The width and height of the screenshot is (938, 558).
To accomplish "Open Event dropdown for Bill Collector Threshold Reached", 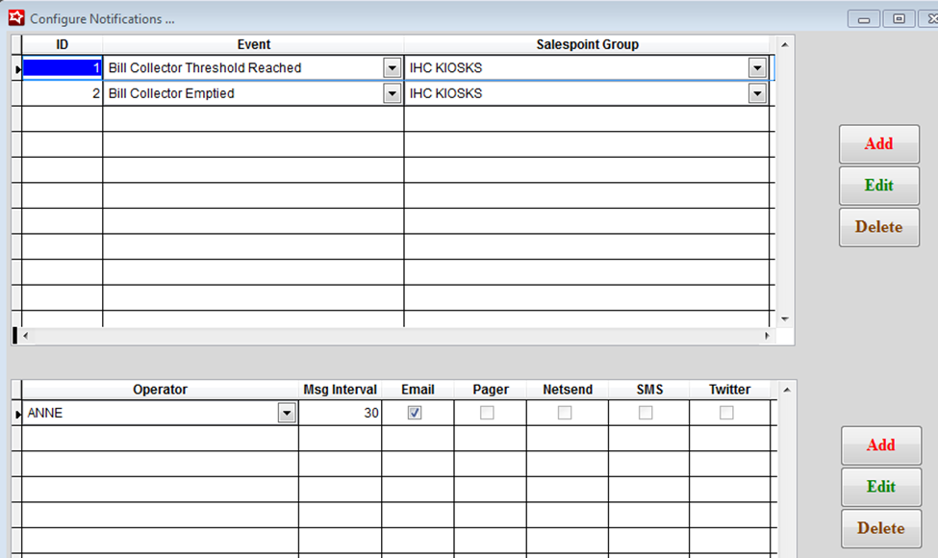I will click(x=392, y=68).
